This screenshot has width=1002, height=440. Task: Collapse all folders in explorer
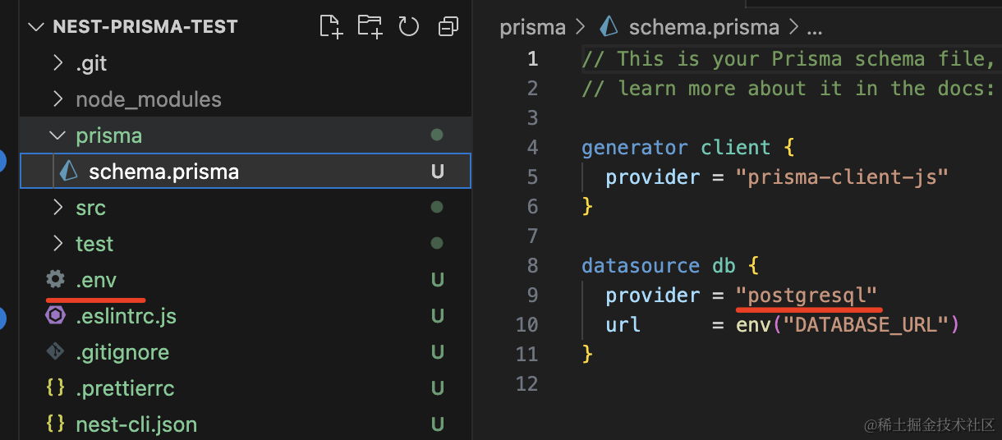pyautogui.click(x=448, y=27)
